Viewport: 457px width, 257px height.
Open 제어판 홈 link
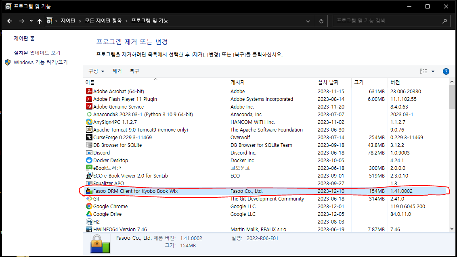point(24,38)
